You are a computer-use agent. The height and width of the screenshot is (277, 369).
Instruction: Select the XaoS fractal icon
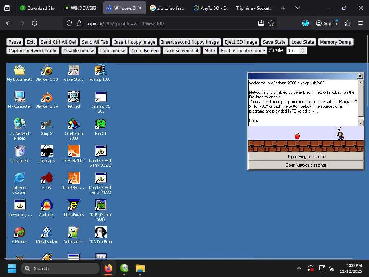pos(46,181)
